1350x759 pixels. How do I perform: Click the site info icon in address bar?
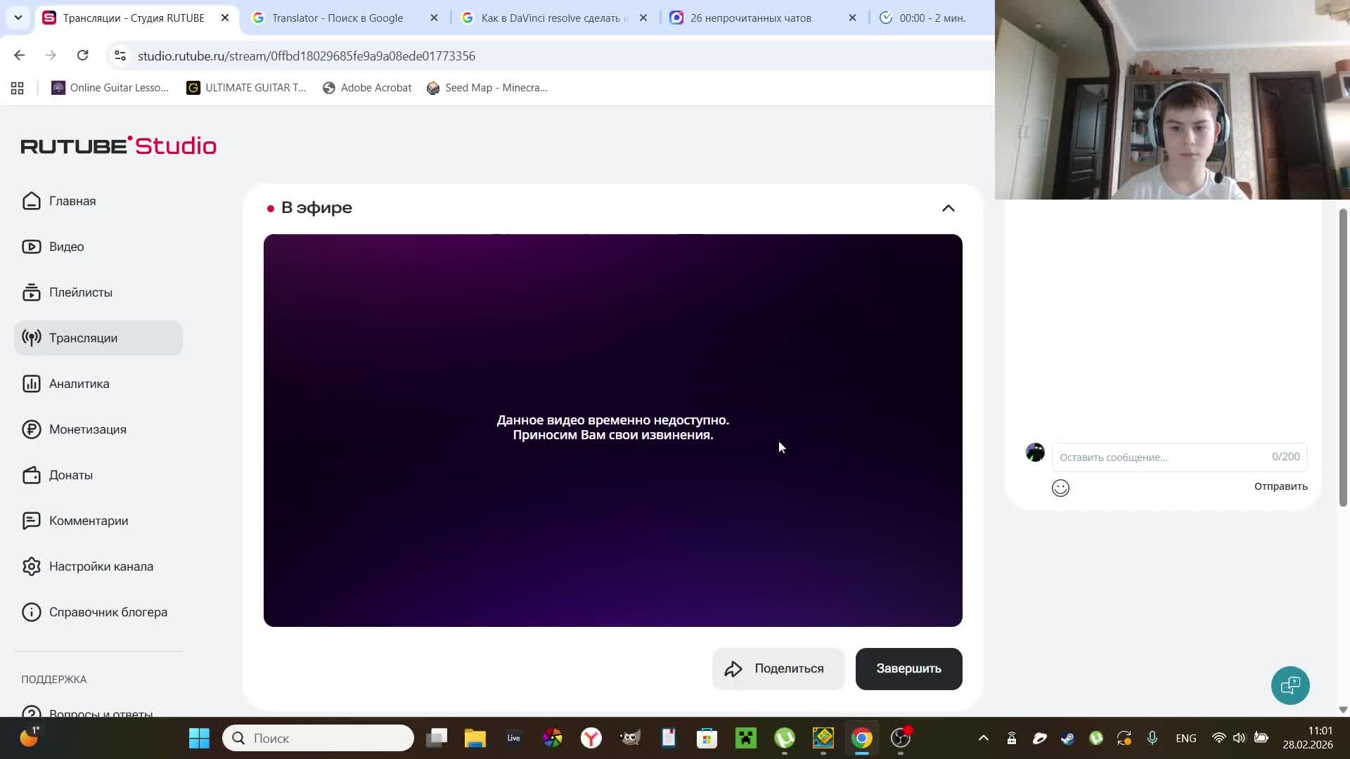point(120,56)
